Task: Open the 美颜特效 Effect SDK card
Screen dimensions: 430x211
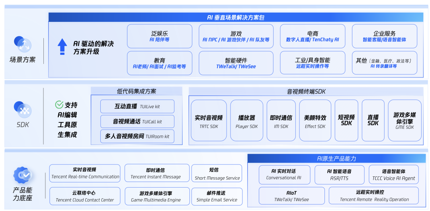Action: [x=315, y=120]
